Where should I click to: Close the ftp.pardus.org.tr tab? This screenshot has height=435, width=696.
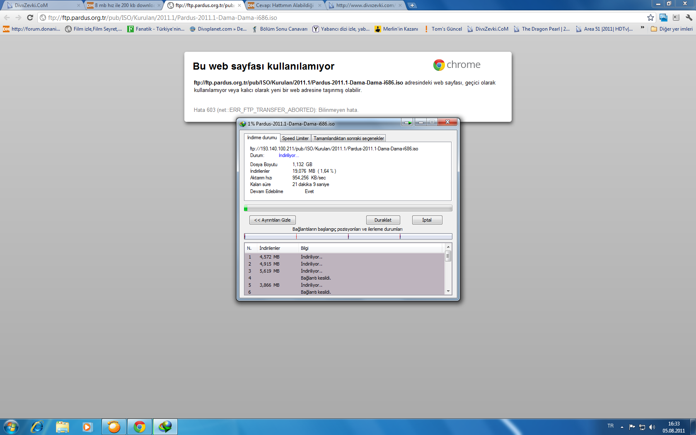239,5
